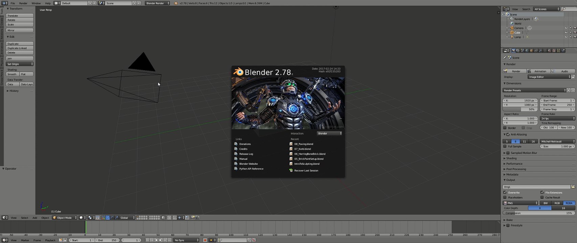The width and height of the screenshot is (577, 243).
Task: Open the Playback menu in timeline
Action: pos(50,240)
